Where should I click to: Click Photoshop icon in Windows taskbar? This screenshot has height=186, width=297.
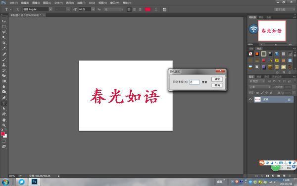click(34, 182)
